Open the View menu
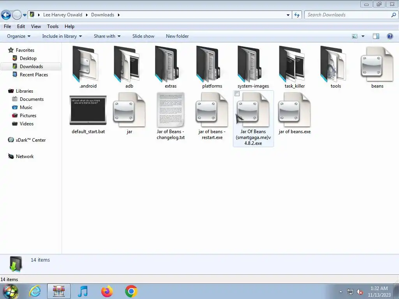Screen dimensions: 399x299 click(36, 26)
